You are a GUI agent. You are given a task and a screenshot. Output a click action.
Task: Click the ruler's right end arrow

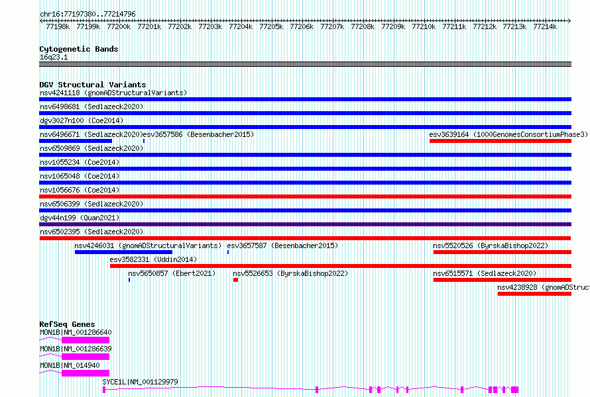tap(569, 21)
